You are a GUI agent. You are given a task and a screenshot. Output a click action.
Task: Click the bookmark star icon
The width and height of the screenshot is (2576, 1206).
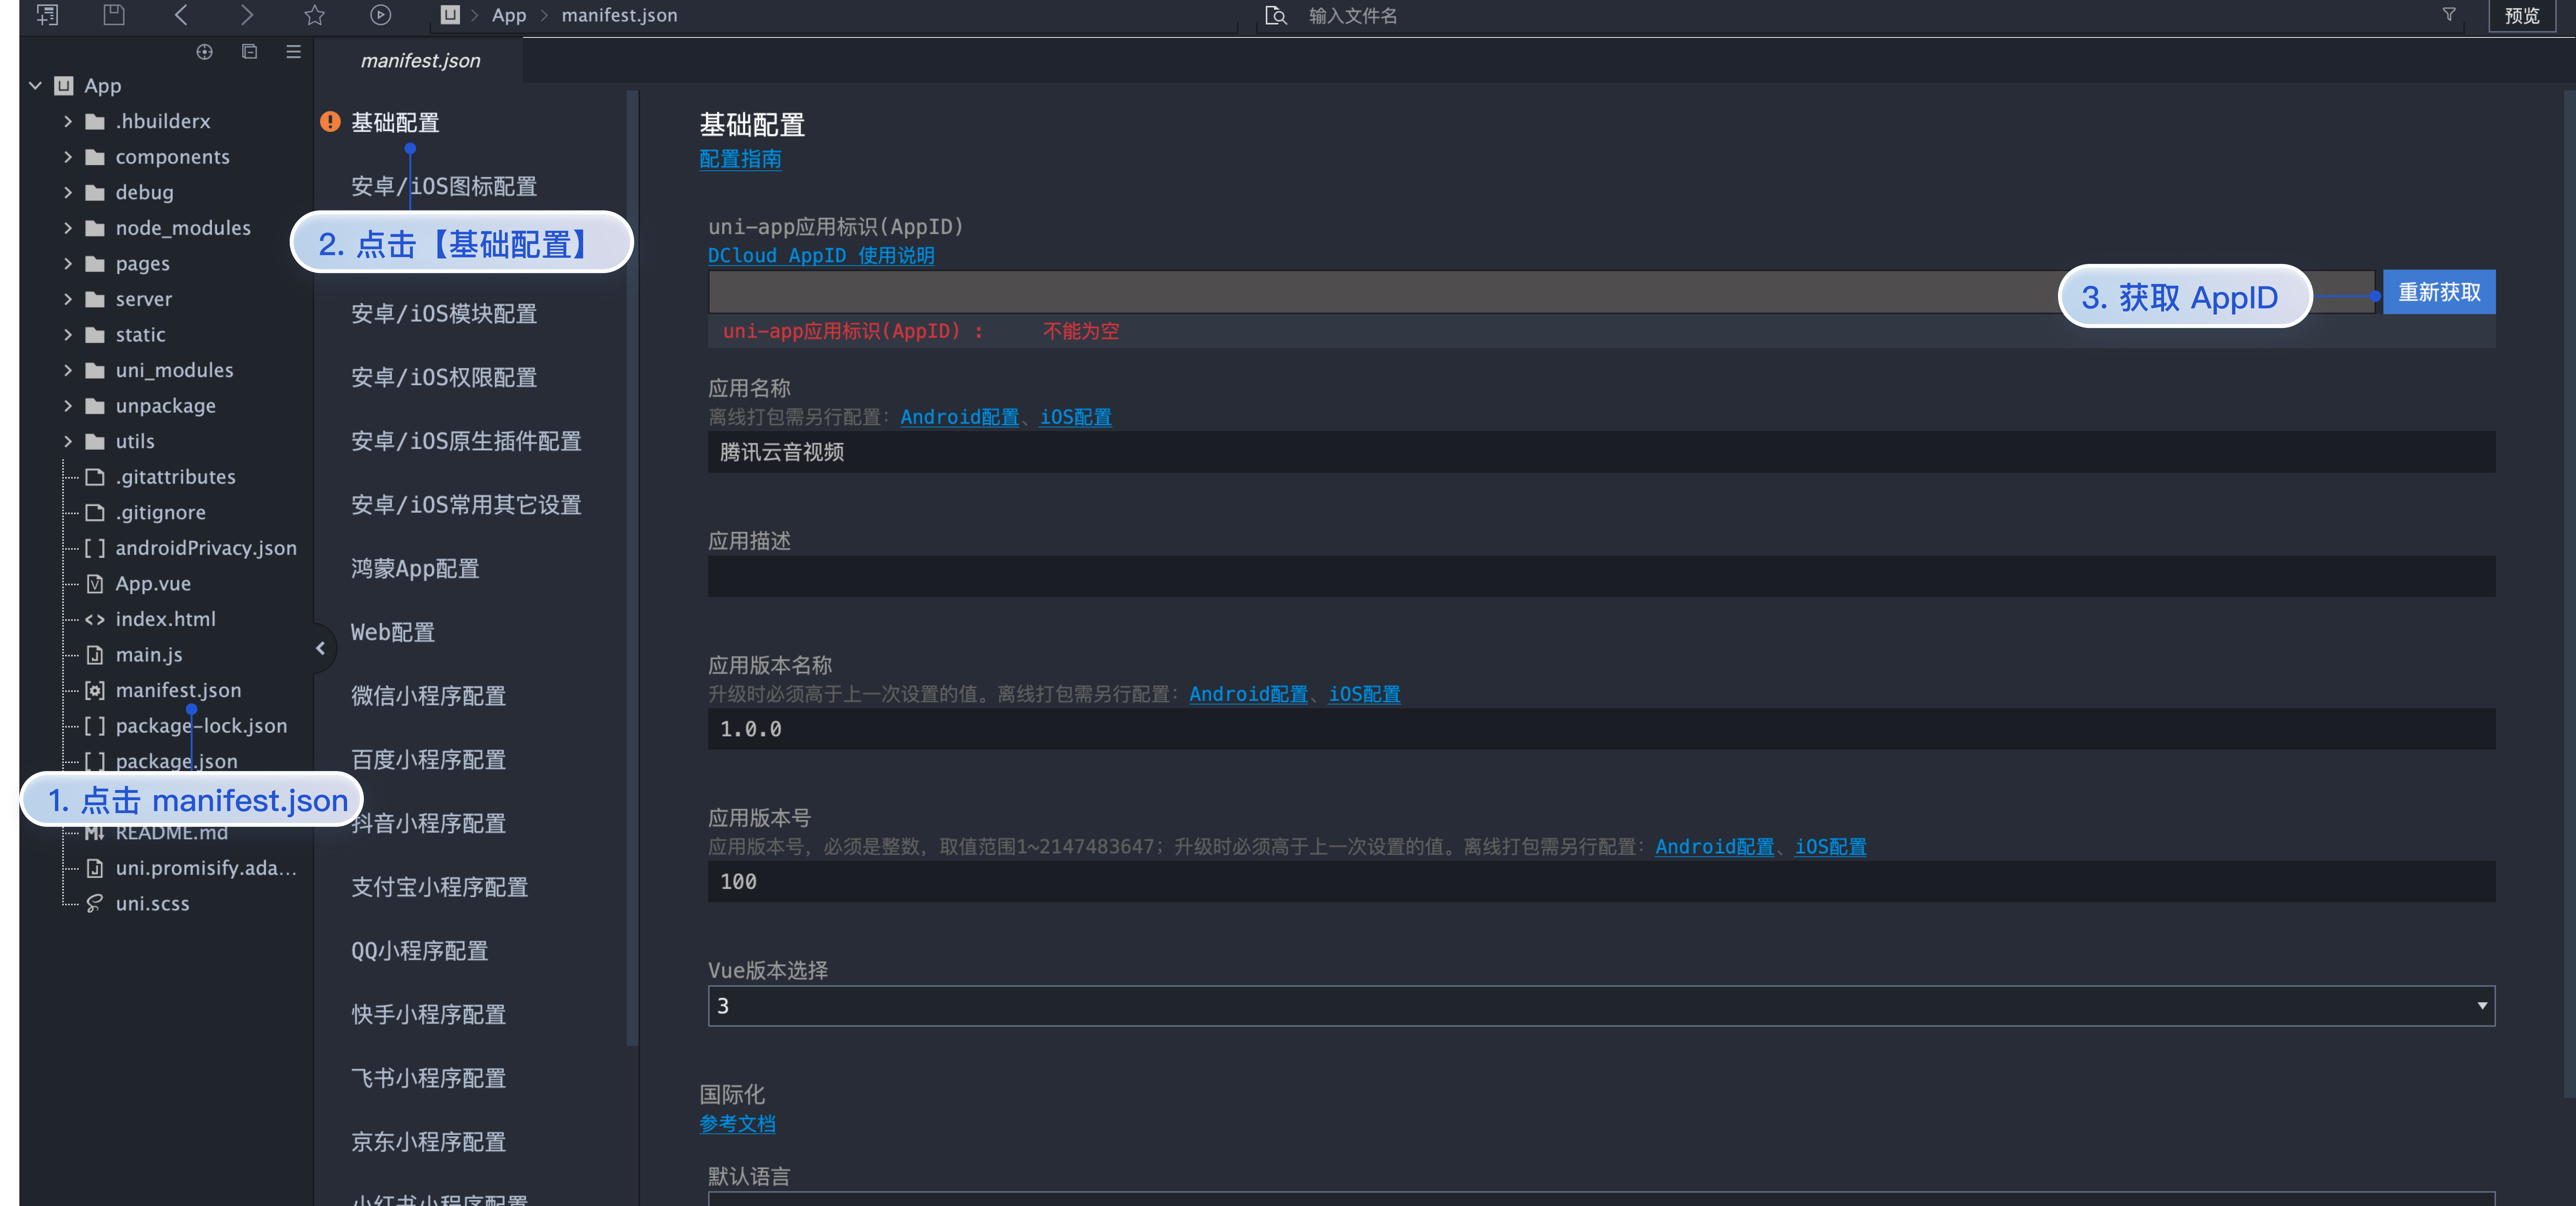tap(314, 15)
